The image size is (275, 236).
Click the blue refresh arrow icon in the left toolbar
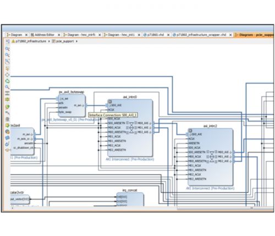(7, 144)
